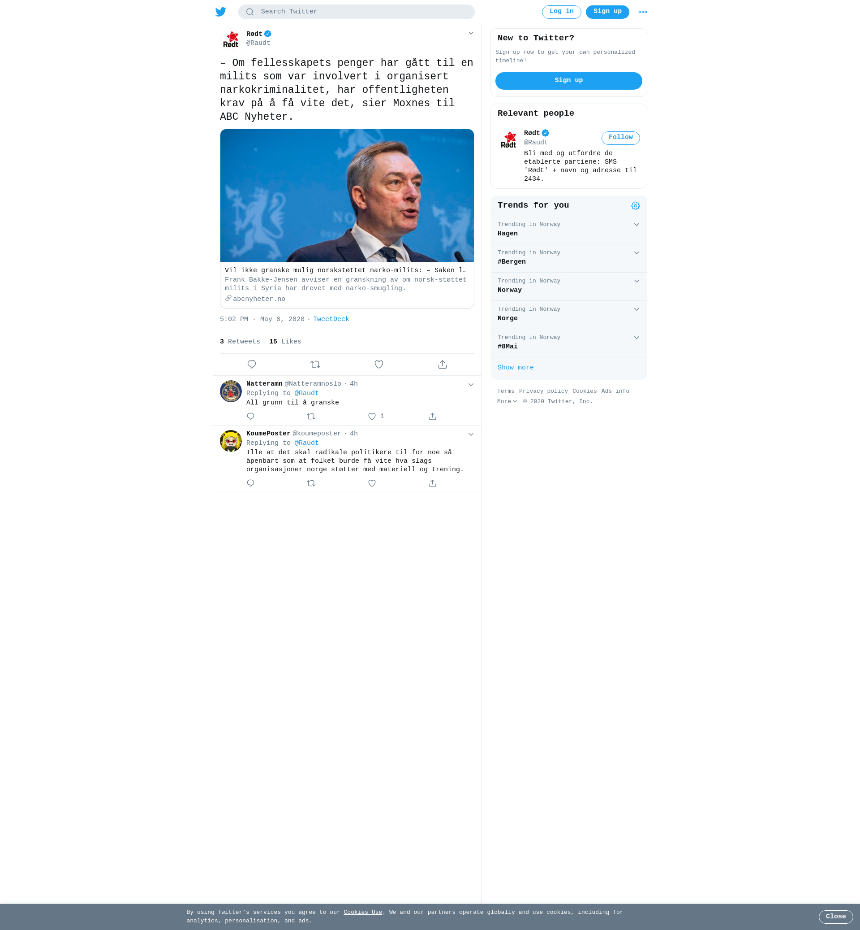860x930 pixels.
Task: Share the main Rødt tweet
Action: click(x=443, y=365)
